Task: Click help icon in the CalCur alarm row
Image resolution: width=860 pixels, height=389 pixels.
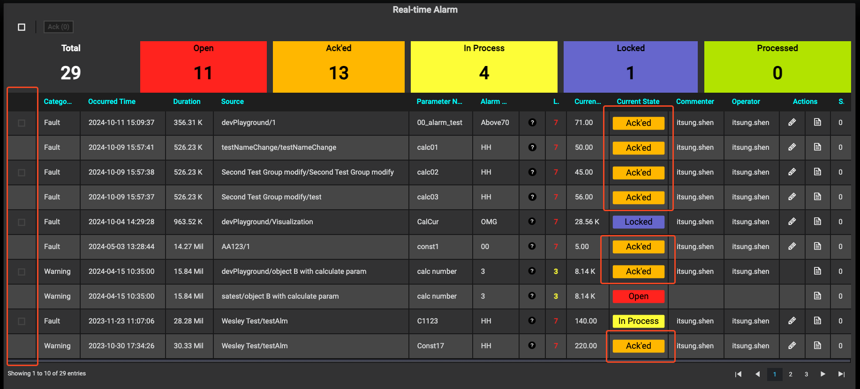Action: pos(532,221)
